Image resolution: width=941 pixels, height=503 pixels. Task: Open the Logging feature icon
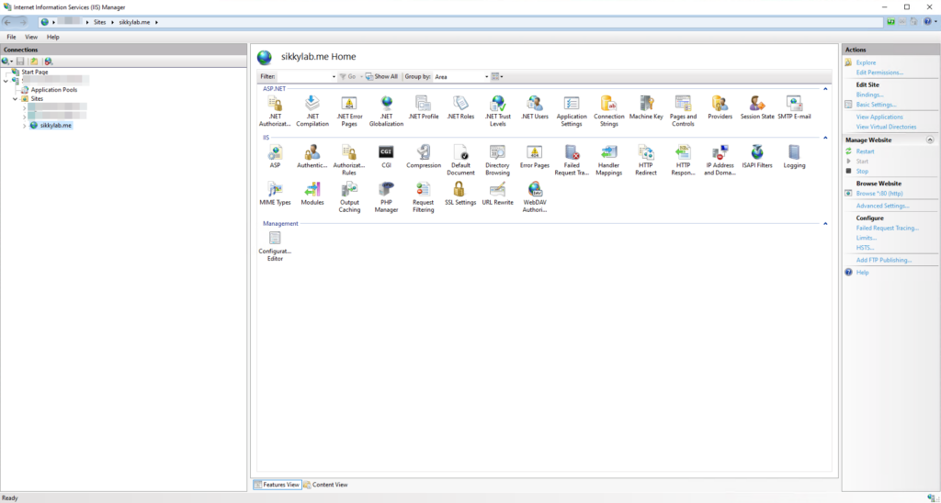pos(794,152)
